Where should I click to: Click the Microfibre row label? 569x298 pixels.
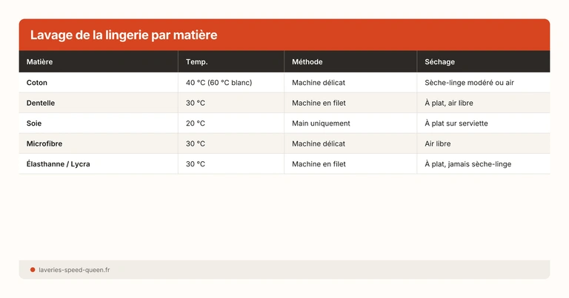tap(44, 143)
